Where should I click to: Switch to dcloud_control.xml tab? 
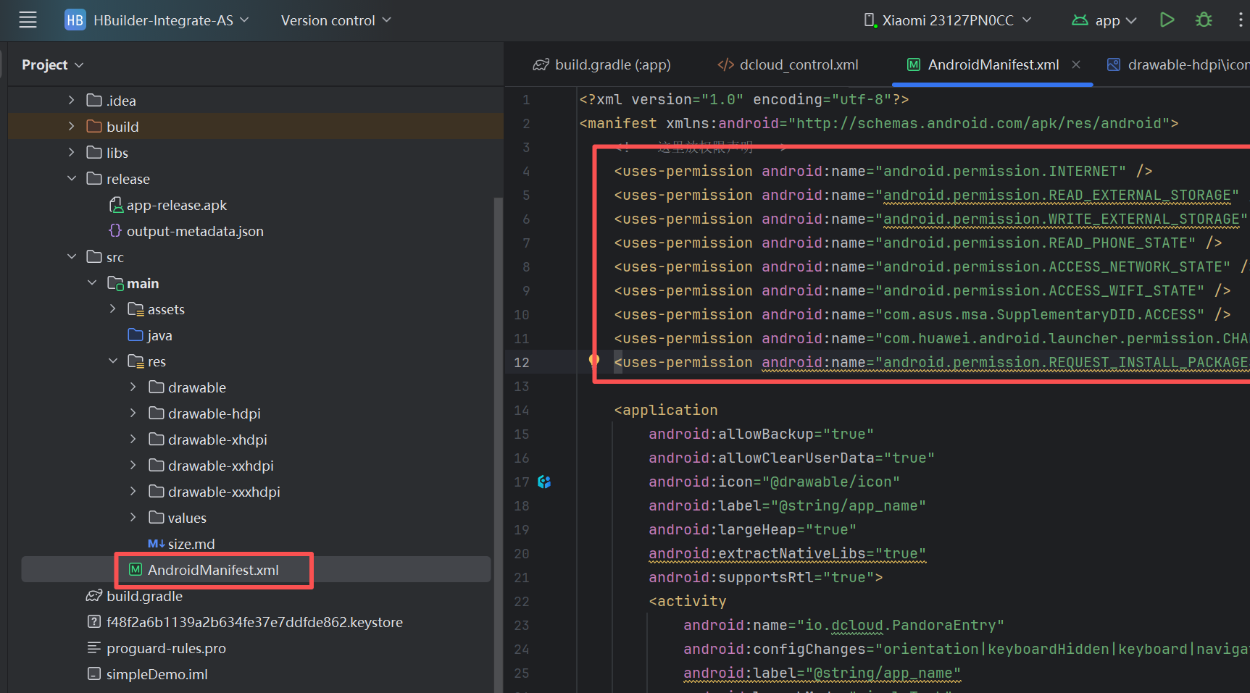[788, 64]
